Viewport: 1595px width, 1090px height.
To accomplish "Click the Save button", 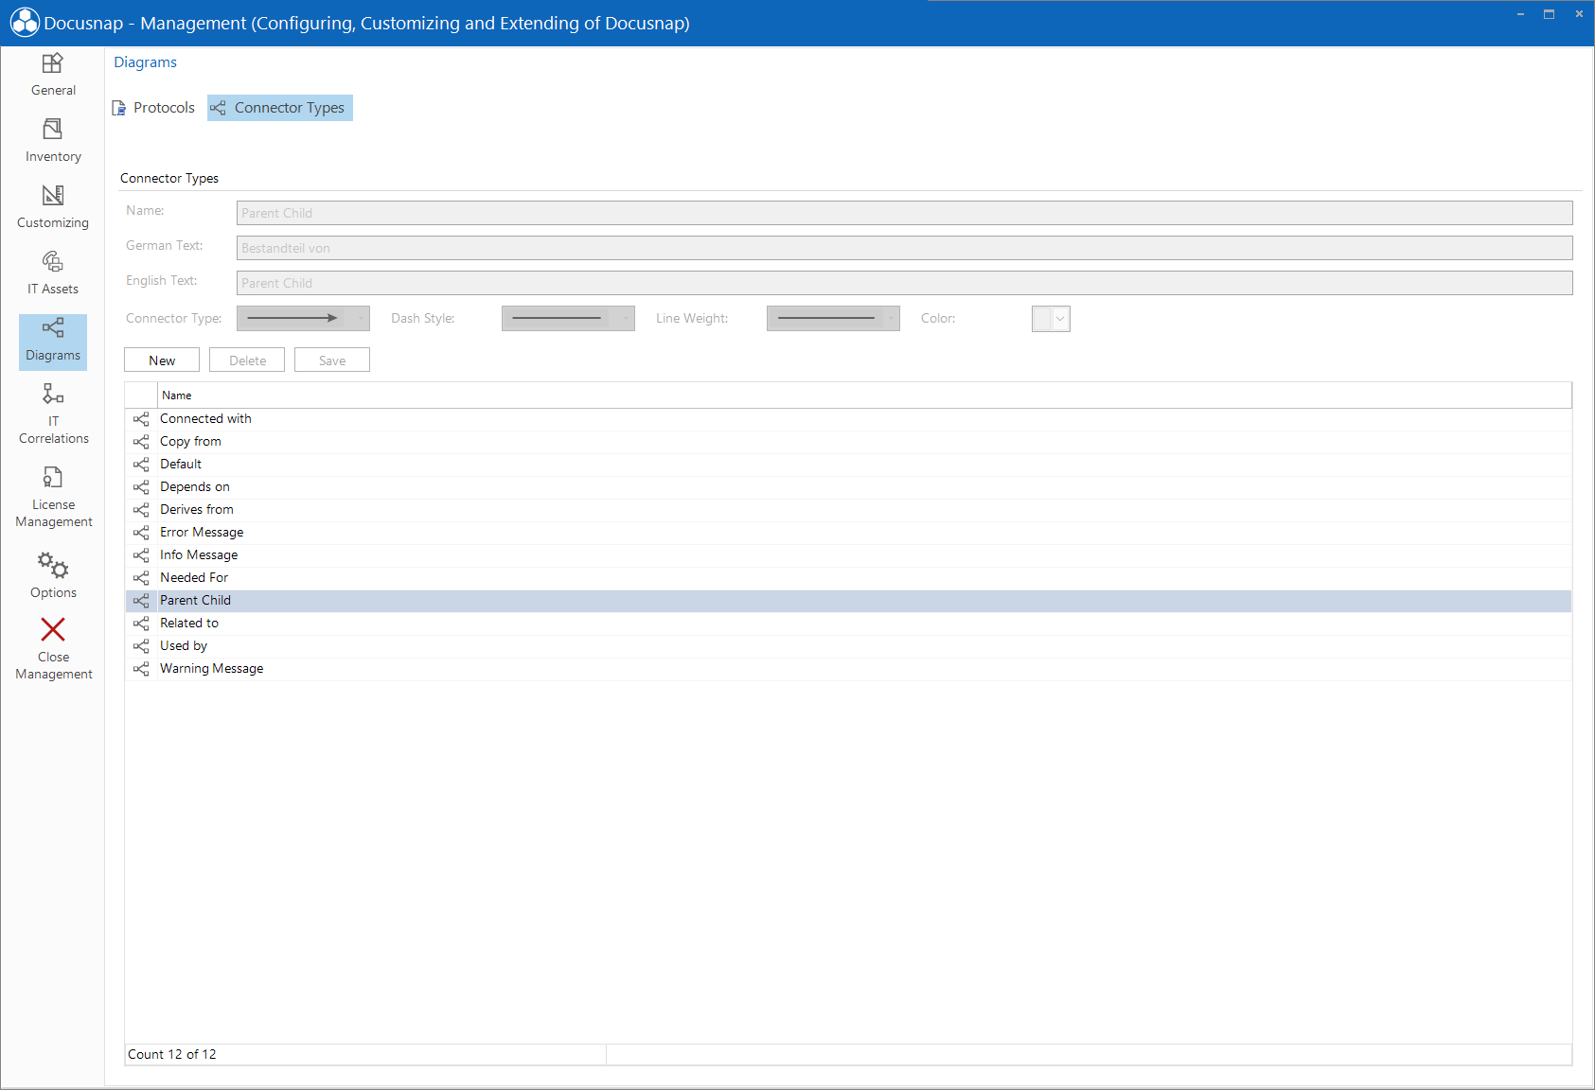I will (x=332, y=360).
